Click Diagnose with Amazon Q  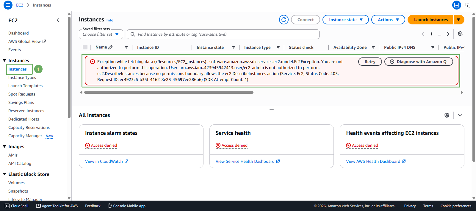coord(419,62)
